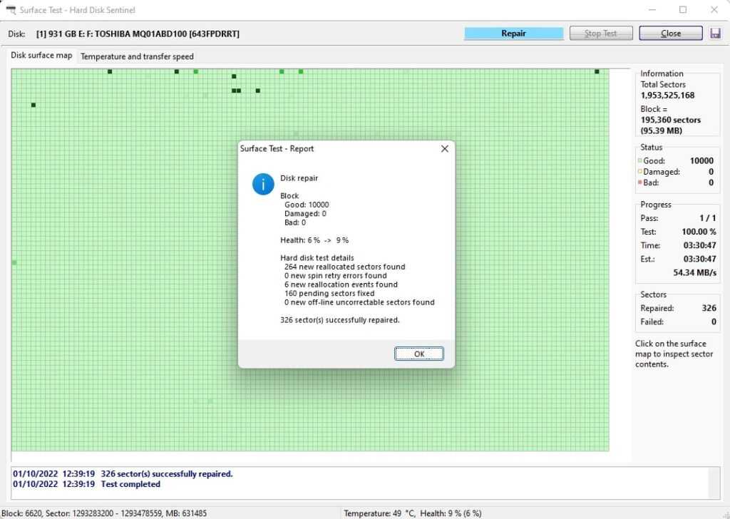
Task: Click the '195,360 sectors' block size text
Action: pyautogui.click(x=670, y=120)
